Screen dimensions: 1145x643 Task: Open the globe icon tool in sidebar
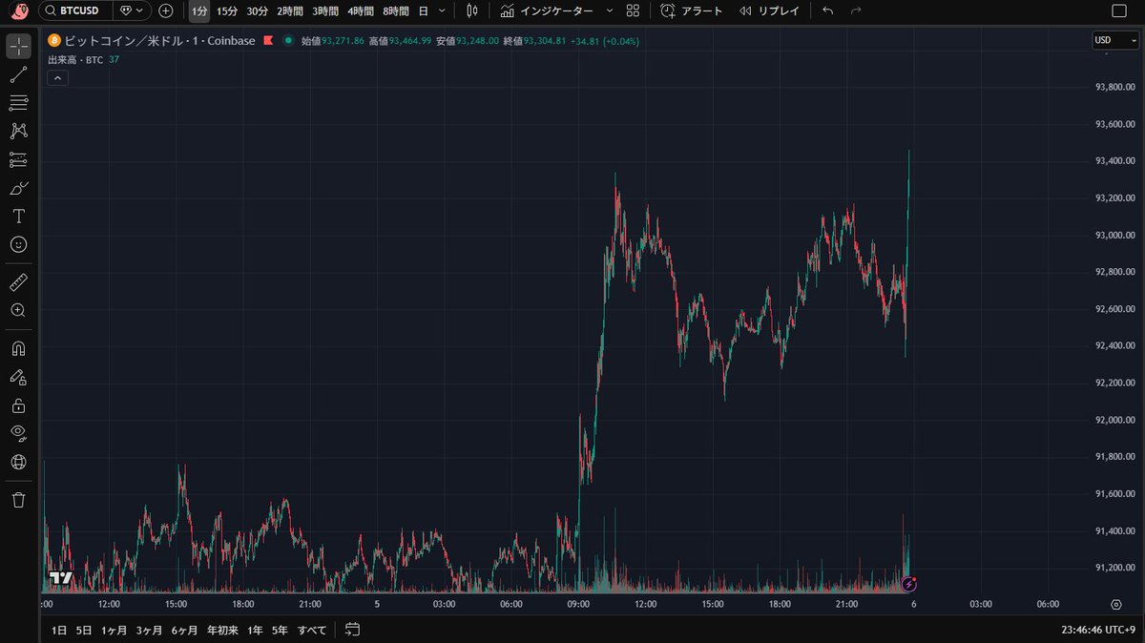[x=18, y=462]
